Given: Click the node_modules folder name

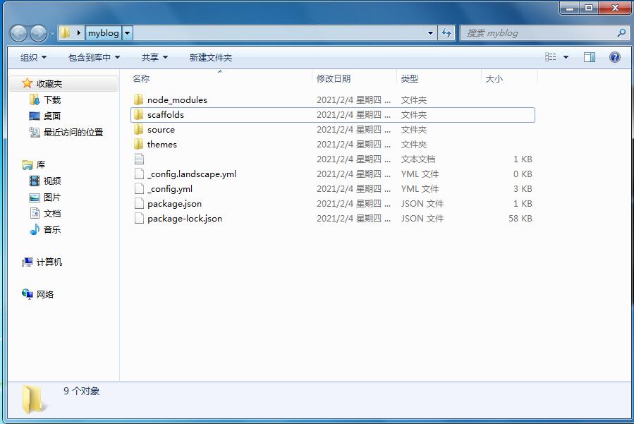Looking at the screenshot, I should tap(177, 100).
